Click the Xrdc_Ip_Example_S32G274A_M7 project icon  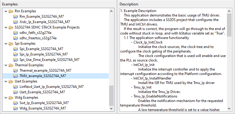point(16,22)
